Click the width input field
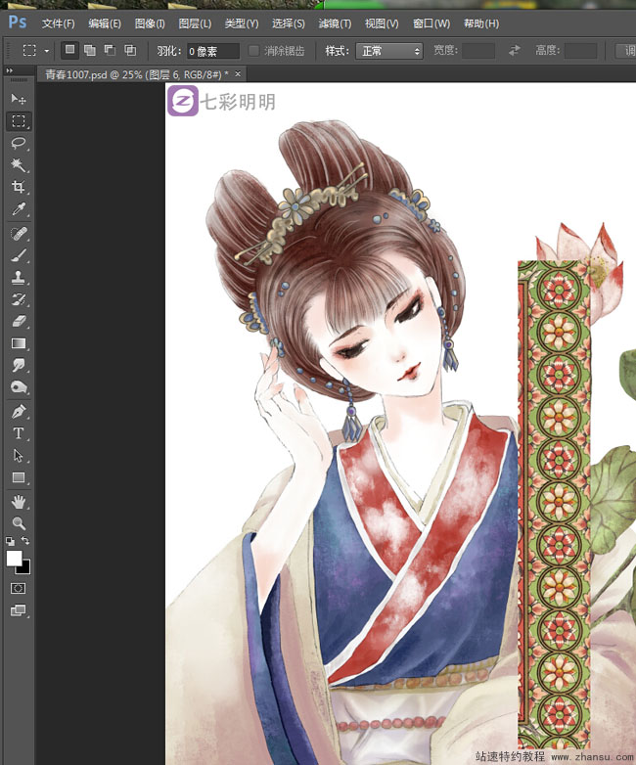 pyautogui.click(x=478, y=51)
